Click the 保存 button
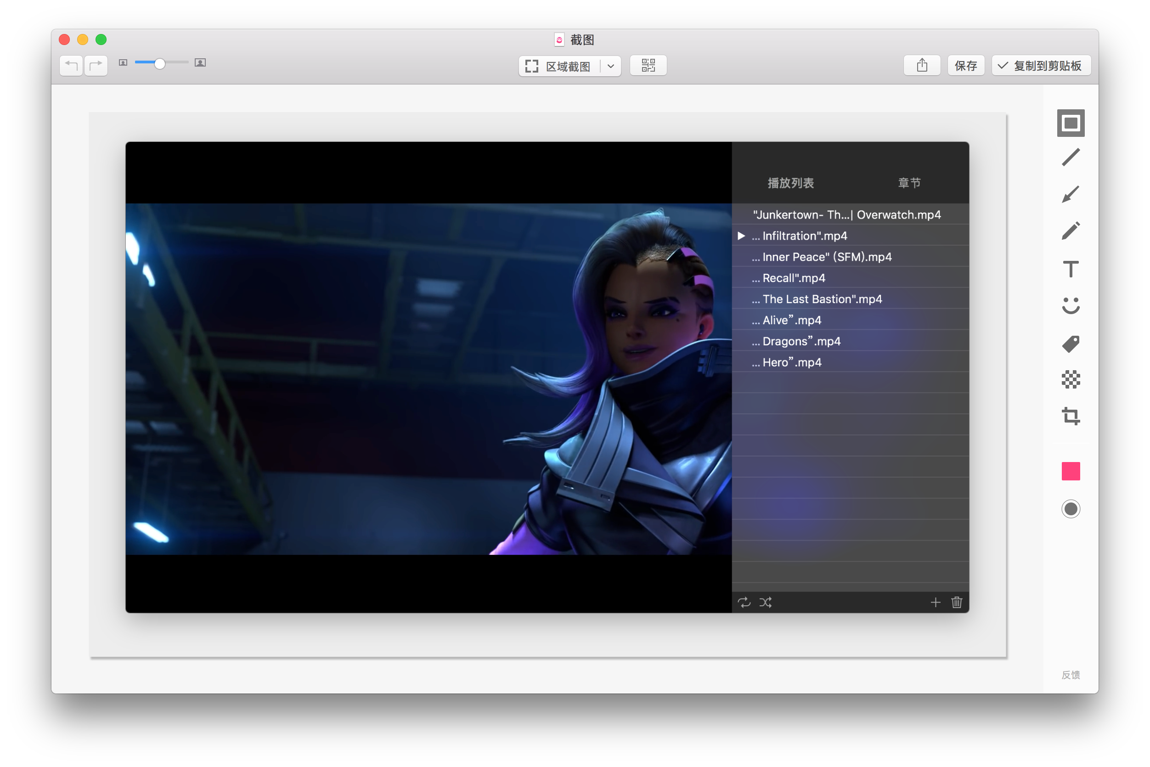Image resolution: width=1150 pixels, height=767 pixels. click(965, 66)
